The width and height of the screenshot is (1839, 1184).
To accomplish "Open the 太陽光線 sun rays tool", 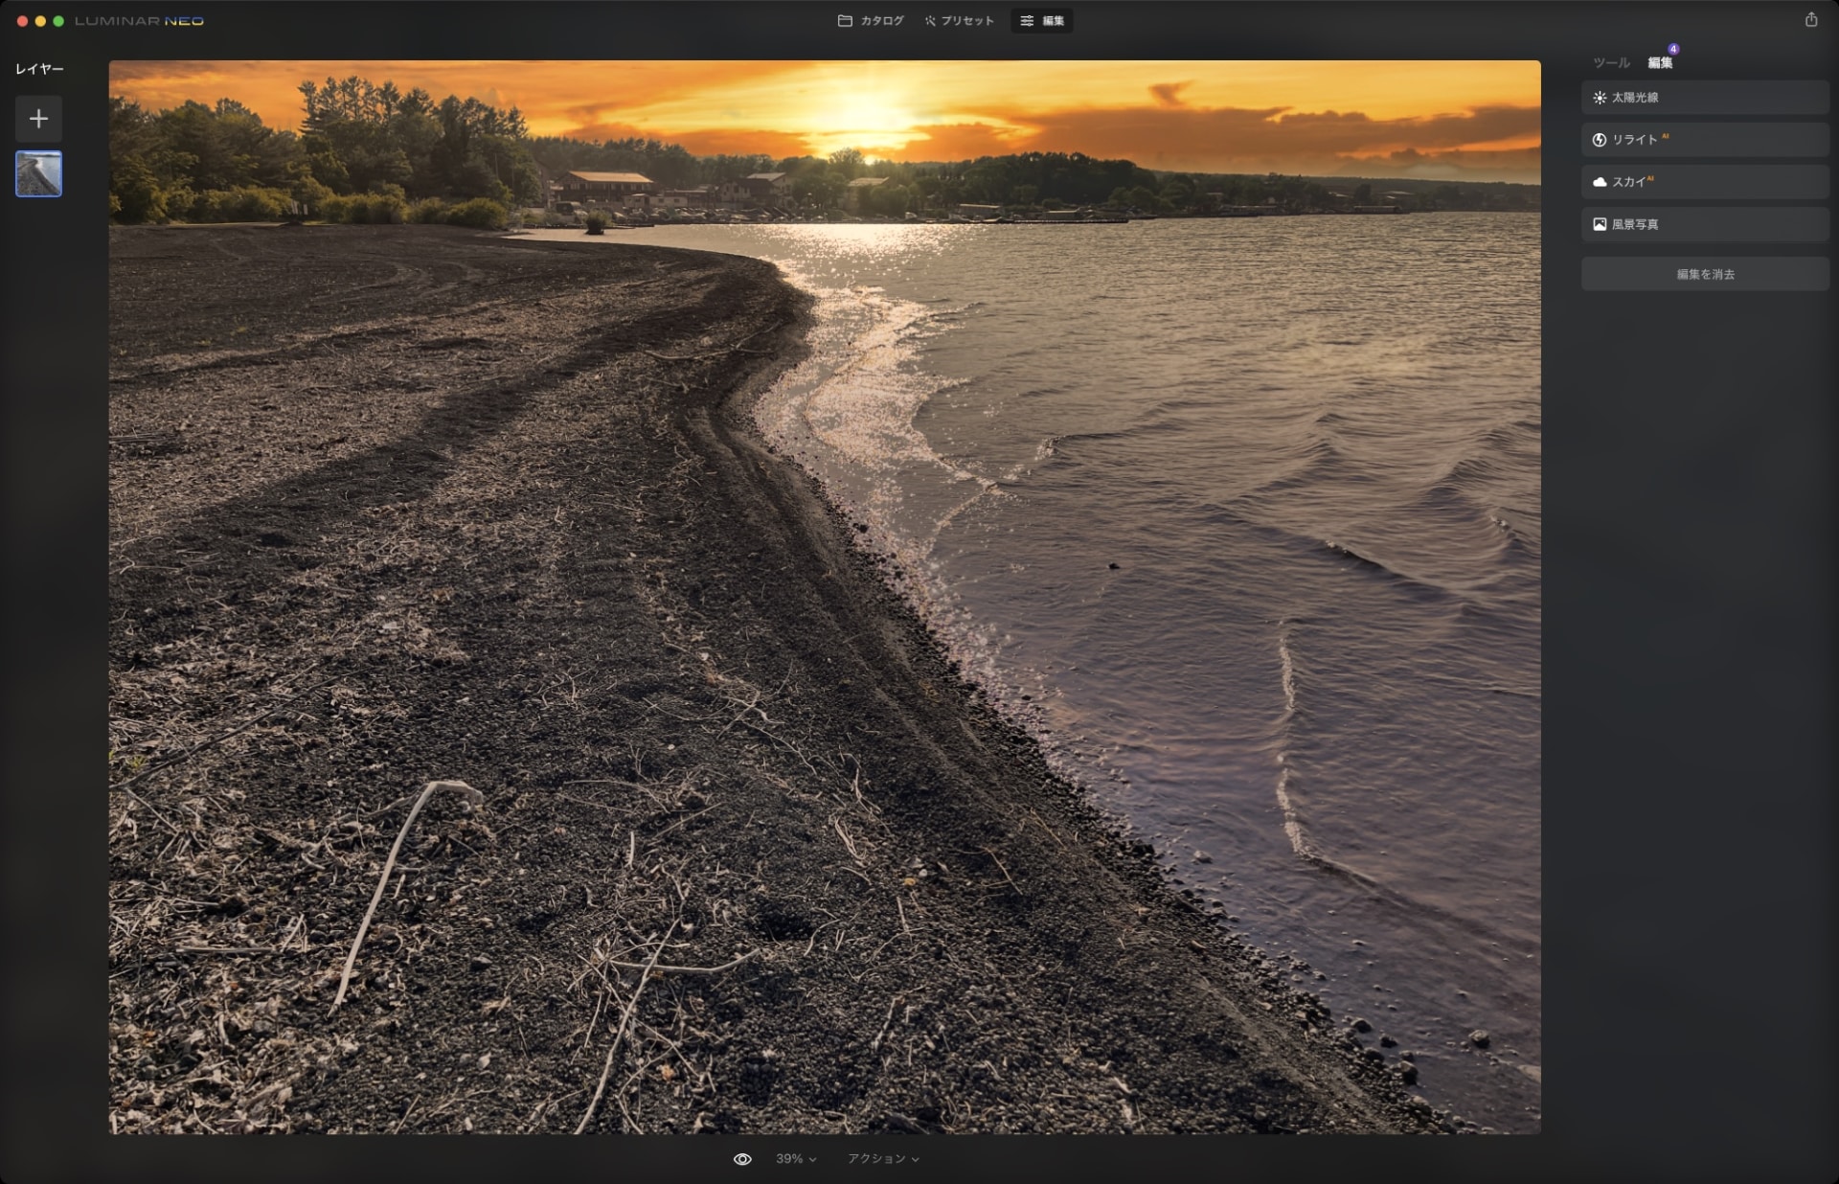I will click(x=1705, y=98).
